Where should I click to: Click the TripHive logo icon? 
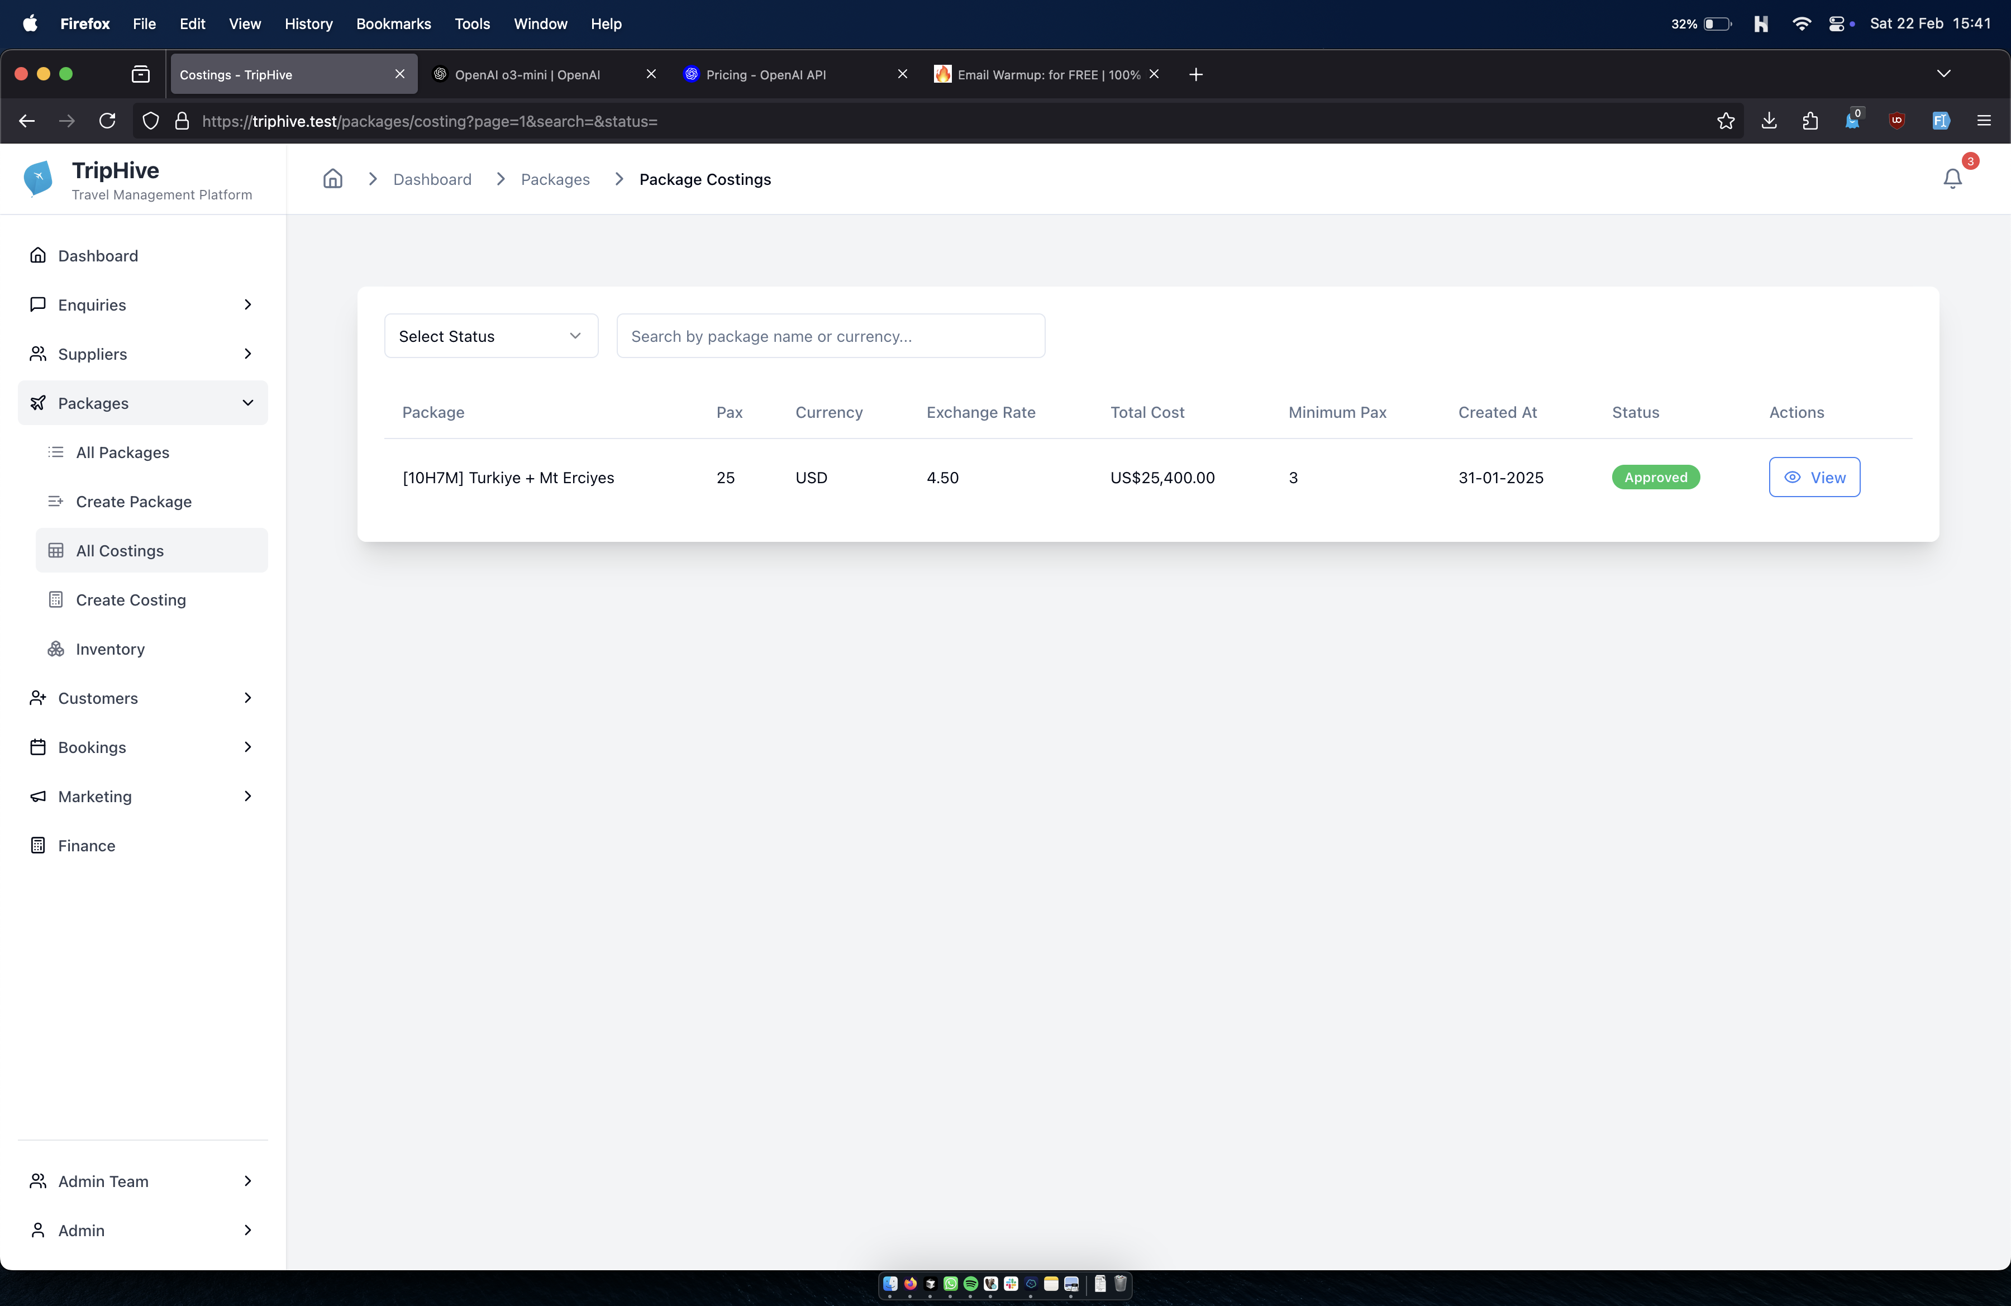coord(39,178)
